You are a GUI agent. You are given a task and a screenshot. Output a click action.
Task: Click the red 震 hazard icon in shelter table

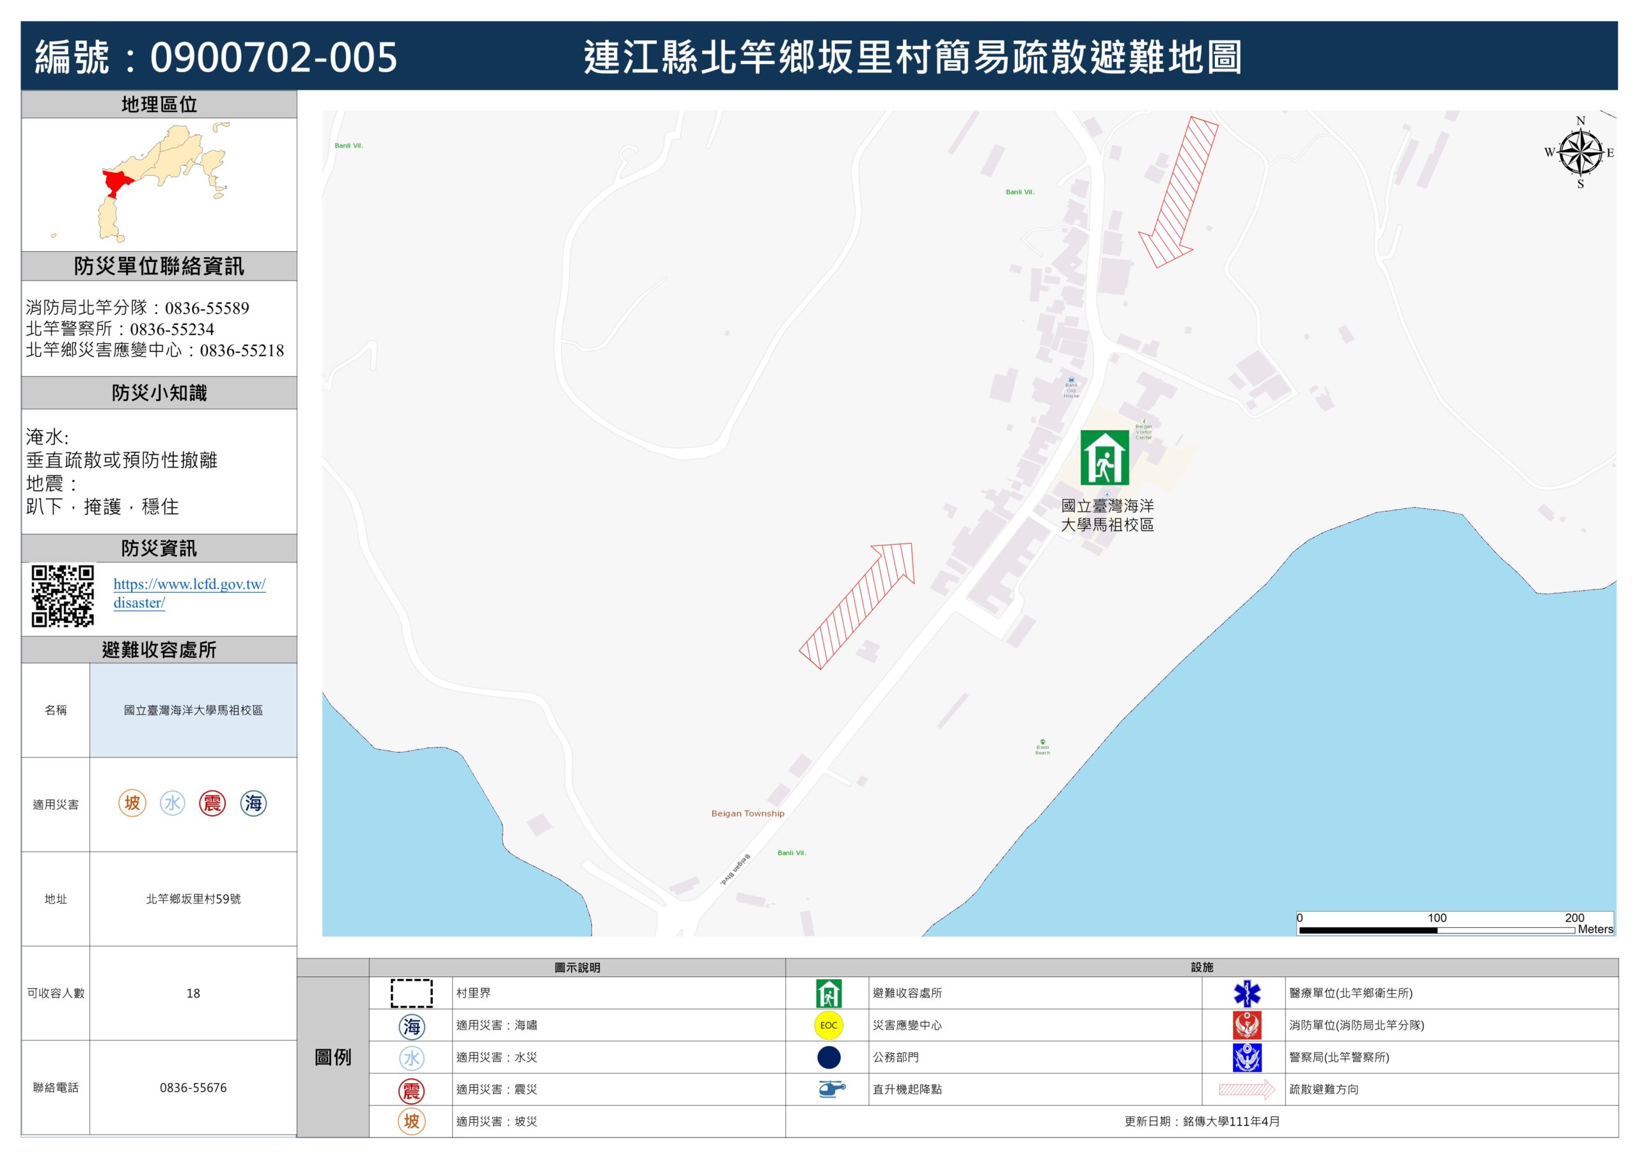[x=212, y=803]
